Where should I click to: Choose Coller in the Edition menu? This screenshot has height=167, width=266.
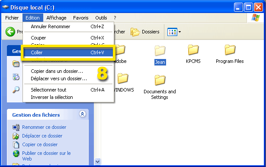[x=68, y=52]
